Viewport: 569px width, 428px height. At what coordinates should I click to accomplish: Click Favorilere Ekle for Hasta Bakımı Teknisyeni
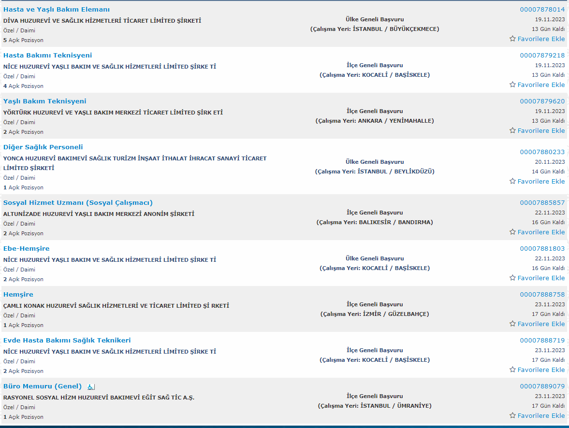(541, 85)
